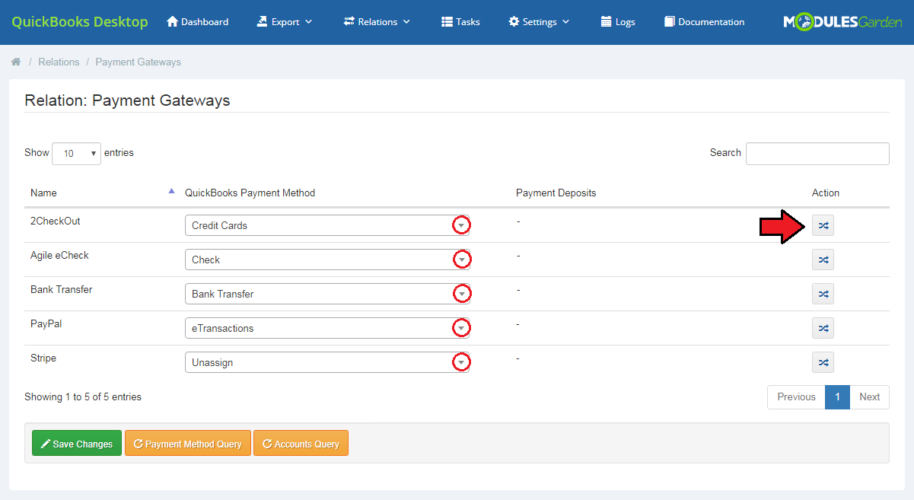The width and height of the screenshot is (914, 500).
Task: Click the 2CheckOut name cell
Action: 55,221
